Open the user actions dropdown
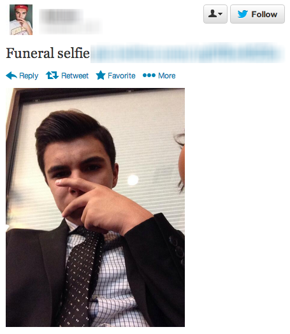Screen dimensions: 290x334 click(x=215, y=14)
